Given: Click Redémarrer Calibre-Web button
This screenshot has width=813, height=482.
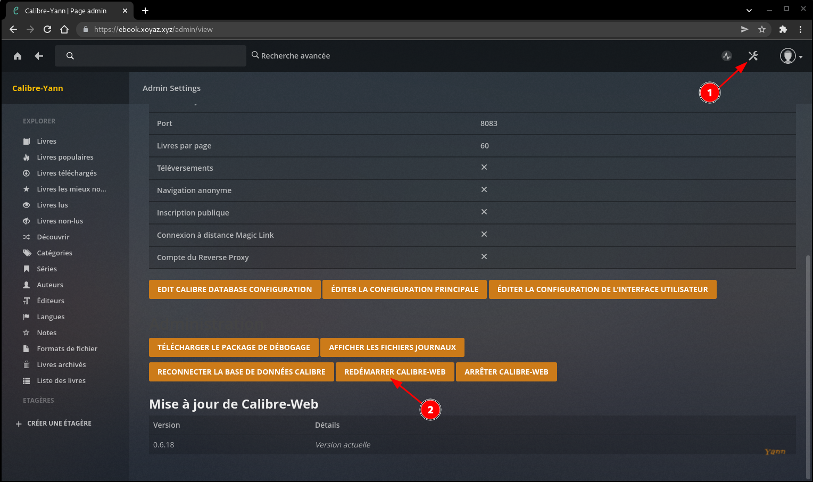Looking at the screenshot, I should 395,372.
